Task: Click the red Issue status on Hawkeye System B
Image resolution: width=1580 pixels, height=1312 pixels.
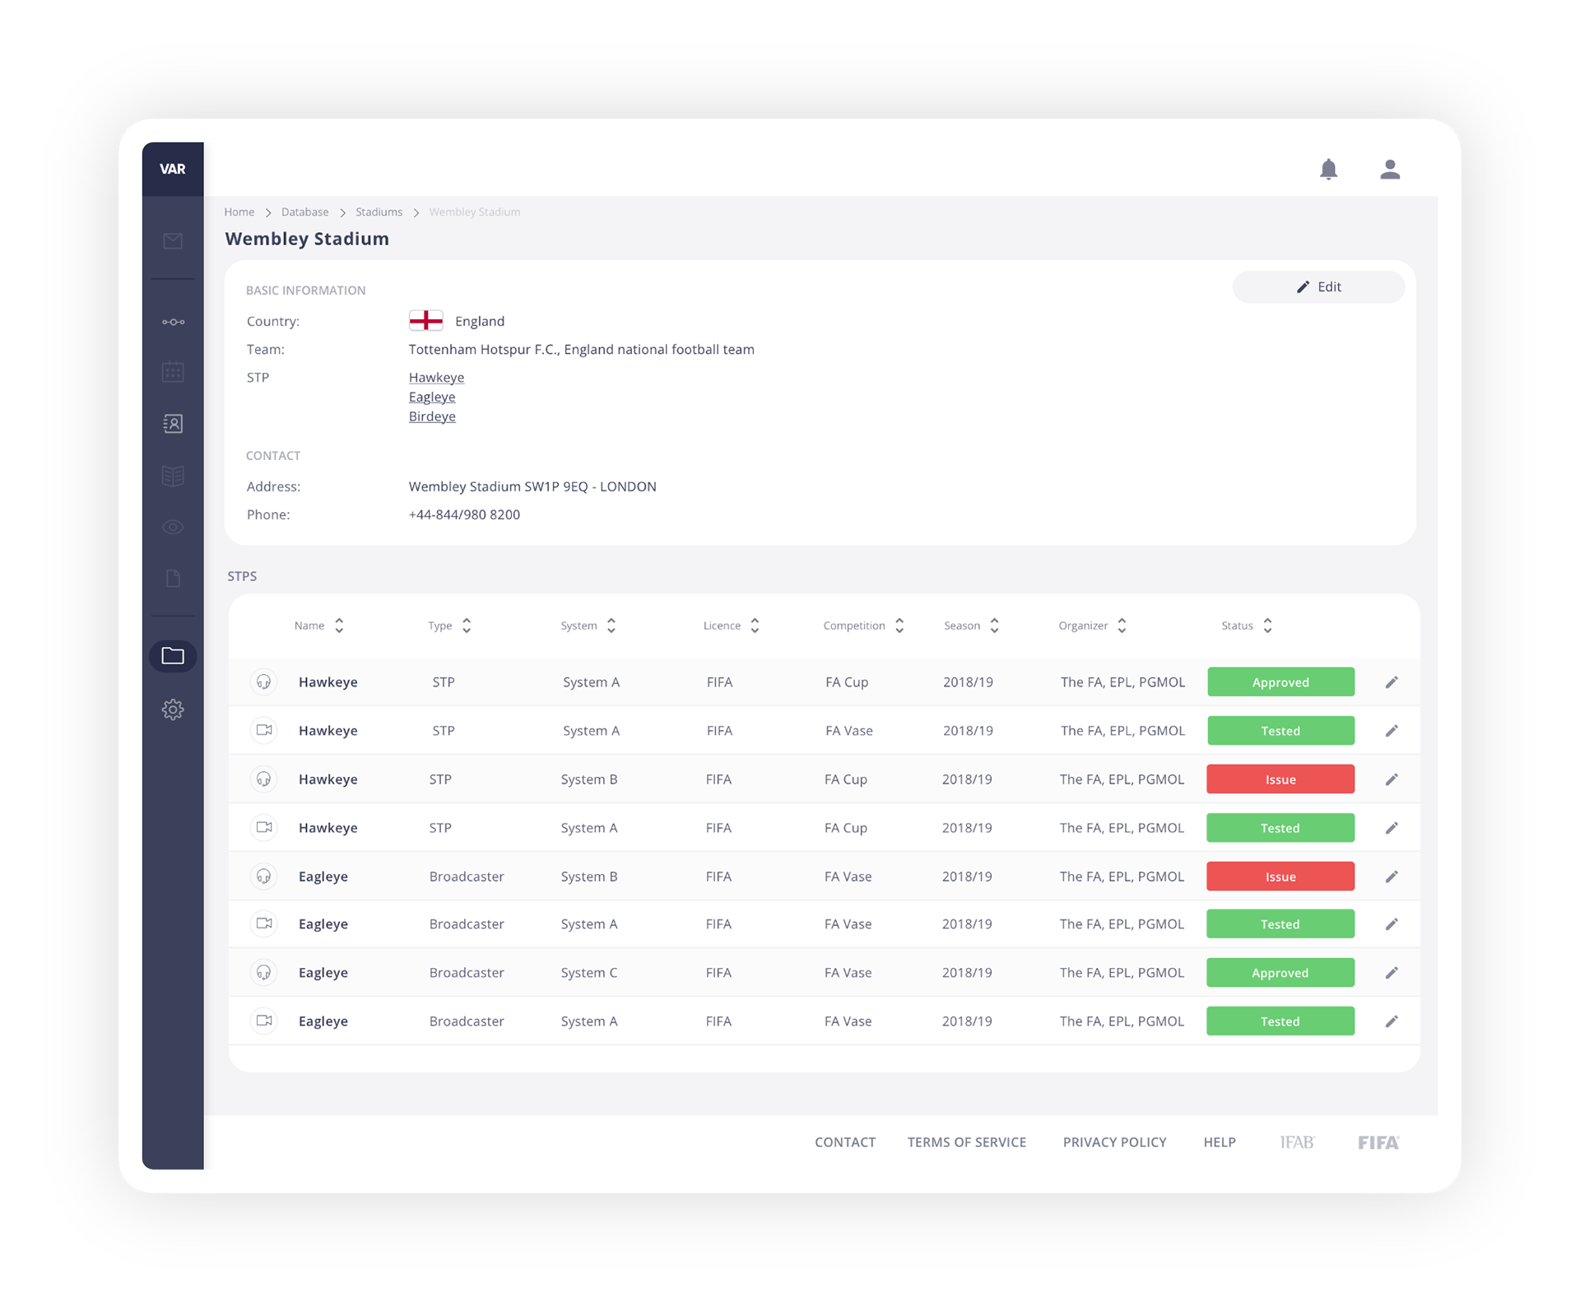Action: pyautogui.click(x=1280, y=779)
